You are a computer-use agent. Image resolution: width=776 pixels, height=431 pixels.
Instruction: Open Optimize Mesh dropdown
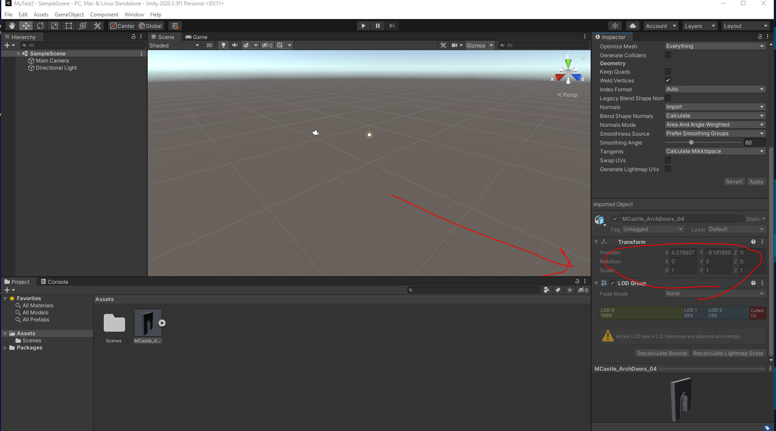(715, 46)
